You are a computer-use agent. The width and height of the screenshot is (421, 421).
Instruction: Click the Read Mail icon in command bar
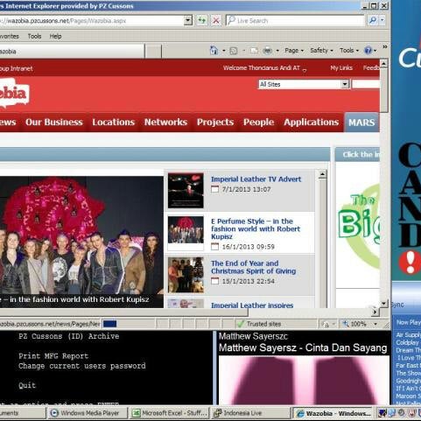tap(254, 51)
